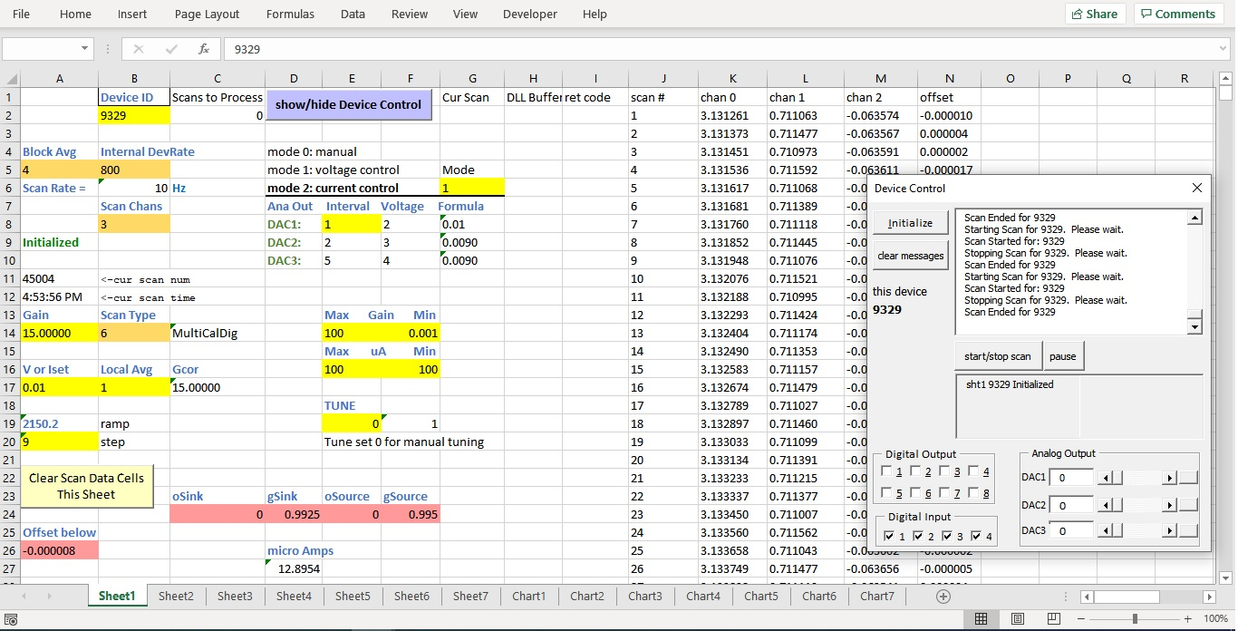Uncheck Digital Input checkbox 3
Screen dimensions: 1238x631
[x=947, y=537]
